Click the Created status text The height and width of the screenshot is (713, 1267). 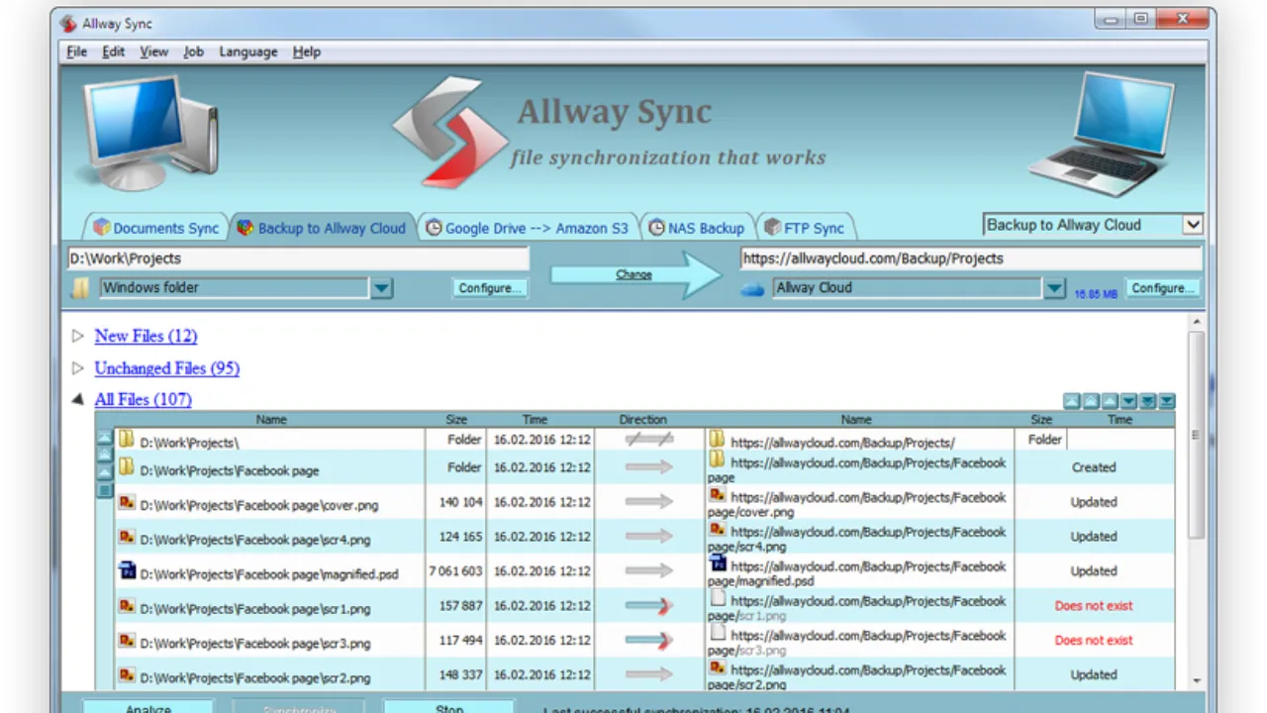(x=1094, y=467)
